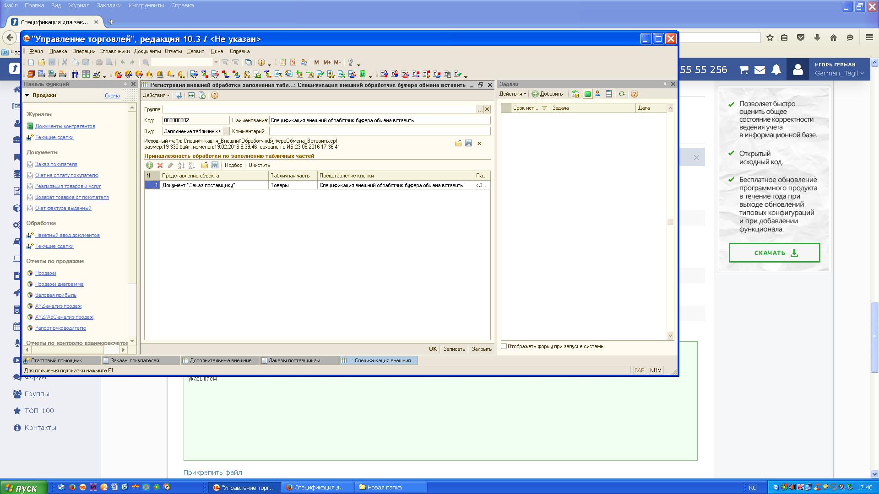
Task: Click the Прикрепить файл link on the web page
Action: [212, 473]
